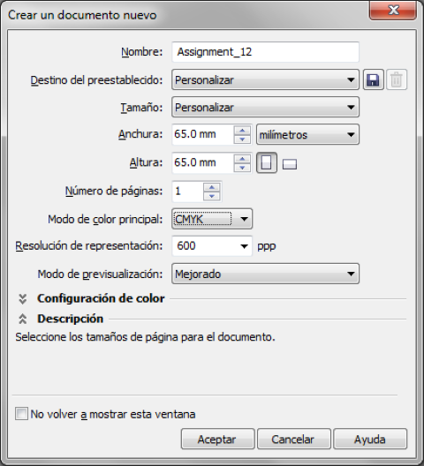Click the Aceptar button
This screenshot has width=424, height=466.
tap(217, 439)
